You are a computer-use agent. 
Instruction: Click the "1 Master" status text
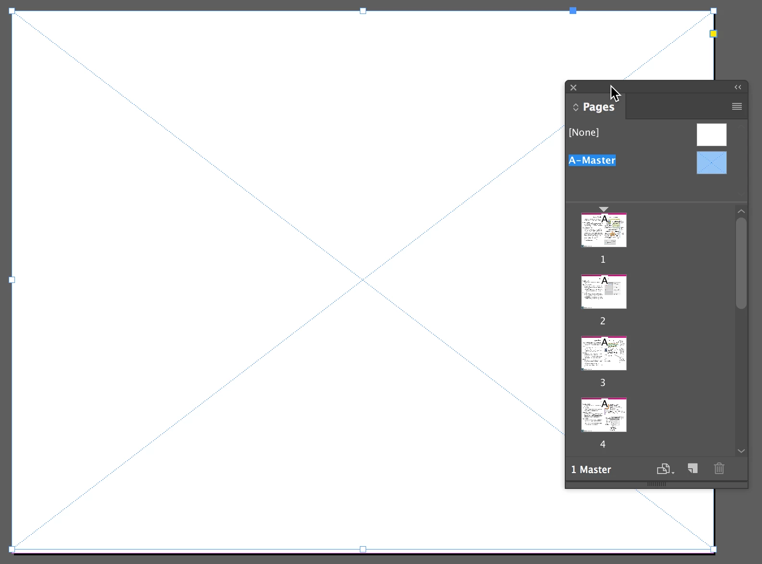click(591, 470)
